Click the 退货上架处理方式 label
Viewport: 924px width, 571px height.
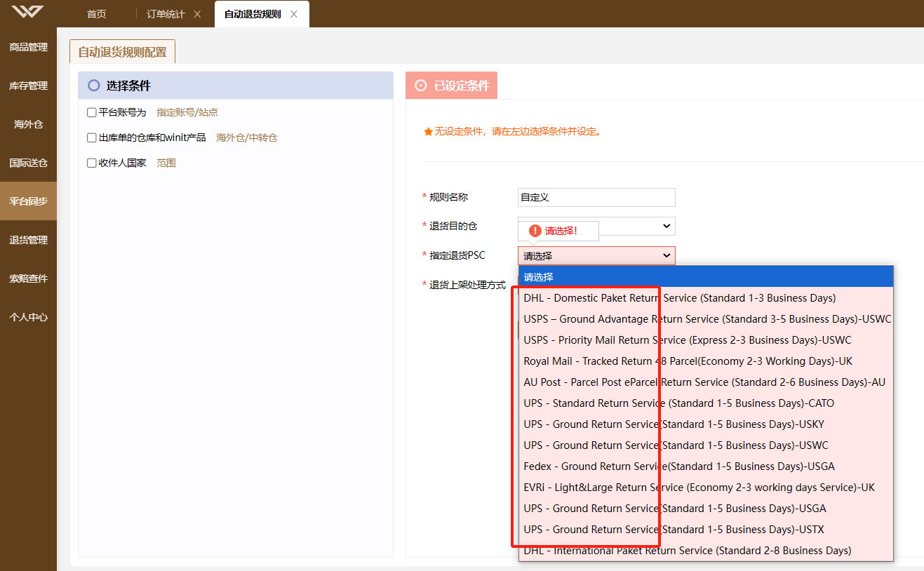467,285
